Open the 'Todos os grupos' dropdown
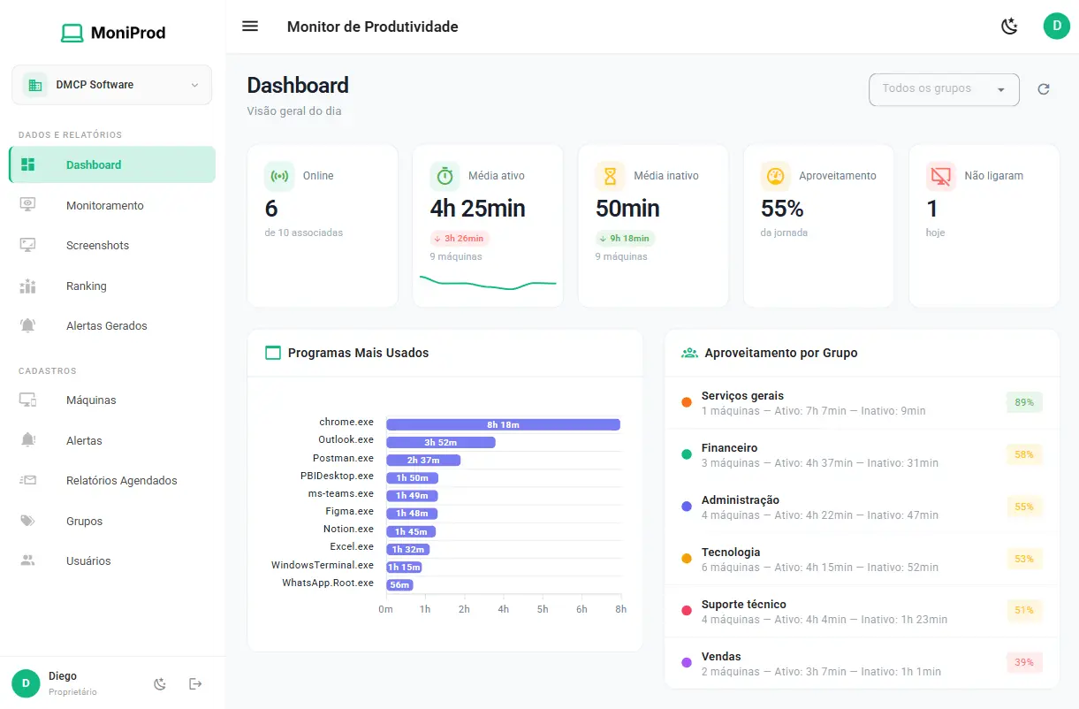The image size is (1079, 709). click(944, 89)
